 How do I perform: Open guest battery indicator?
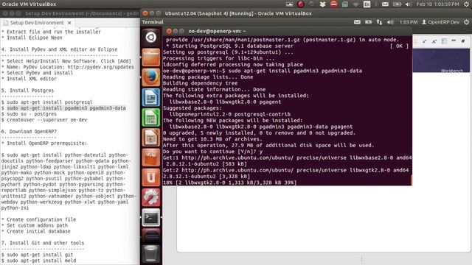368,22
